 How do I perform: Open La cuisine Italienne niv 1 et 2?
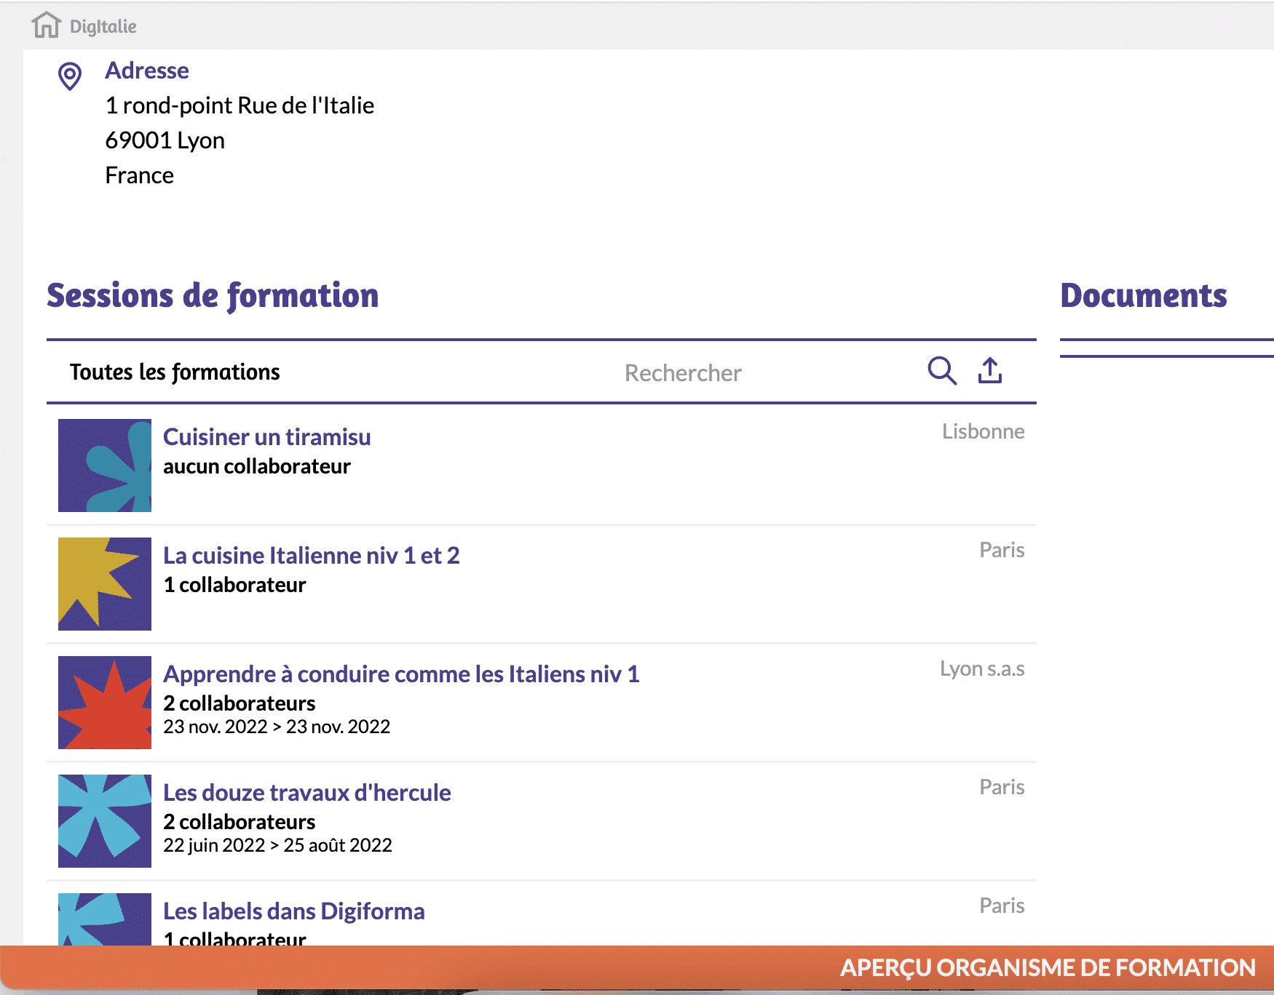[x=312, y=556]
